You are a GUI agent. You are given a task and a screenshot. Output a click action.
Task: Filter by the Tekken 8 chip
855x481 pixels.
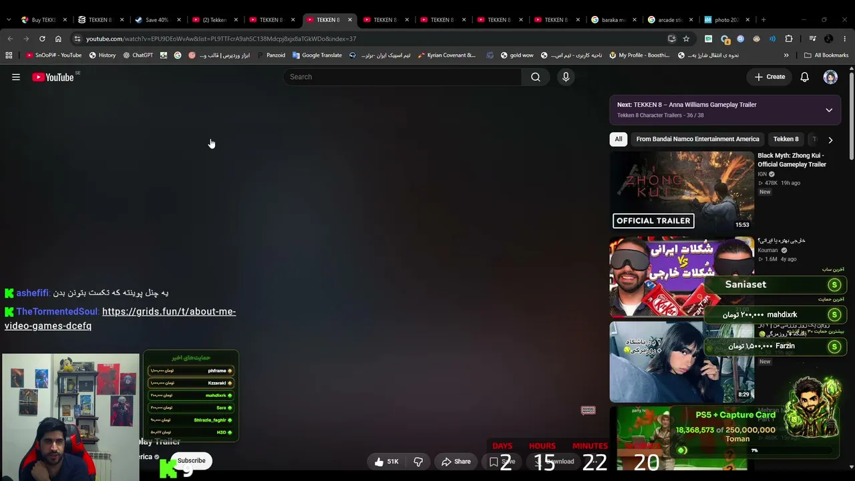[x=786, y=139]
